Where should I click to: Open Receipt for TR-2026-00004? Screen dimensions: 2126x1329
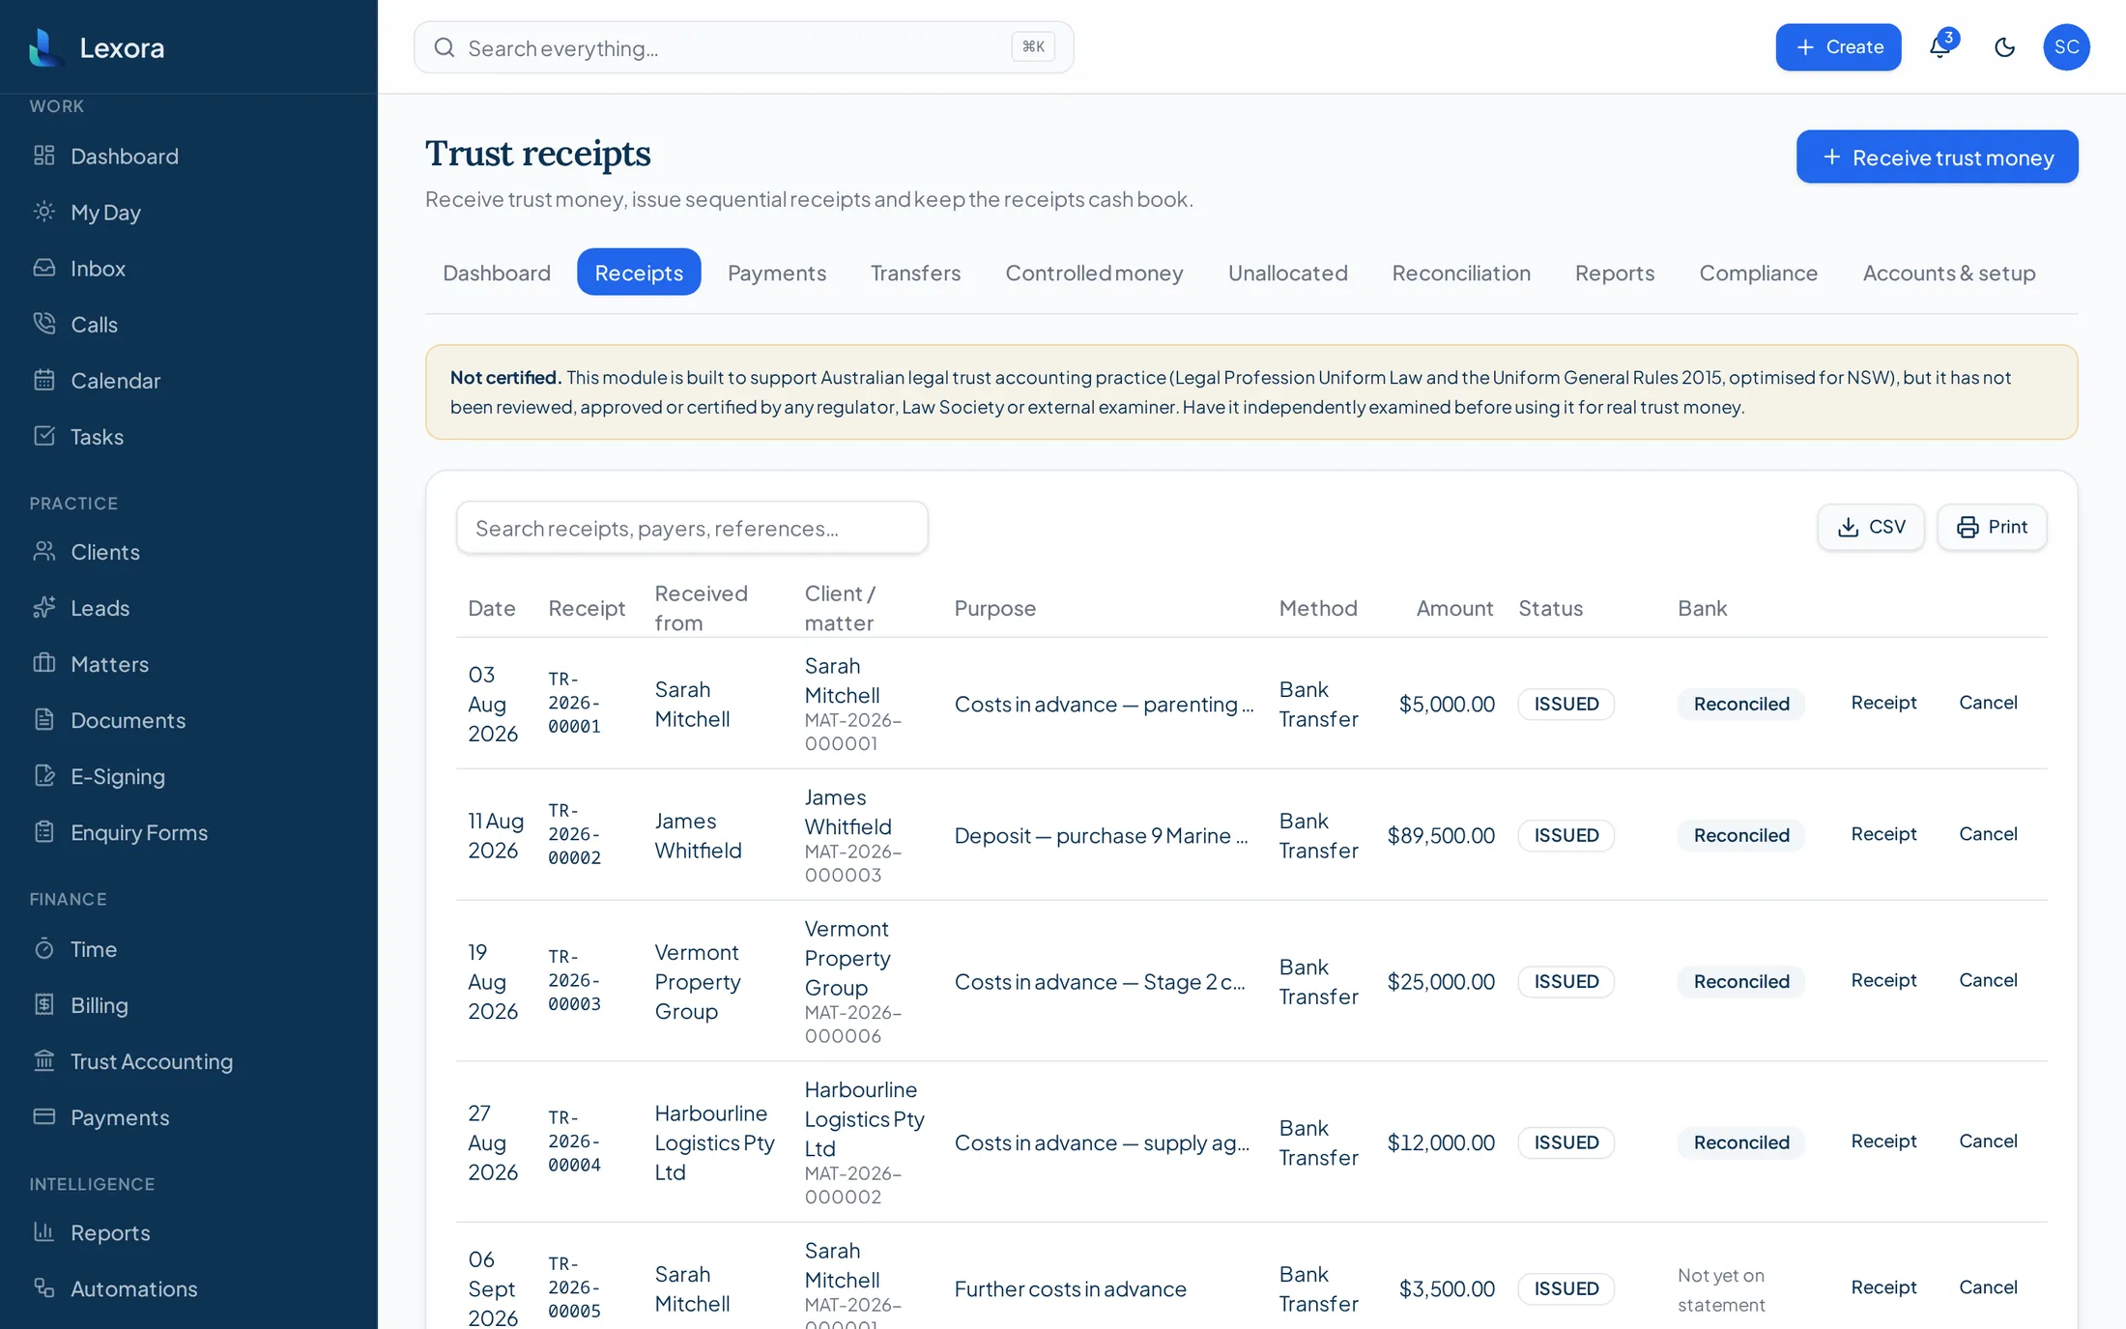tap(1883, 1141)
